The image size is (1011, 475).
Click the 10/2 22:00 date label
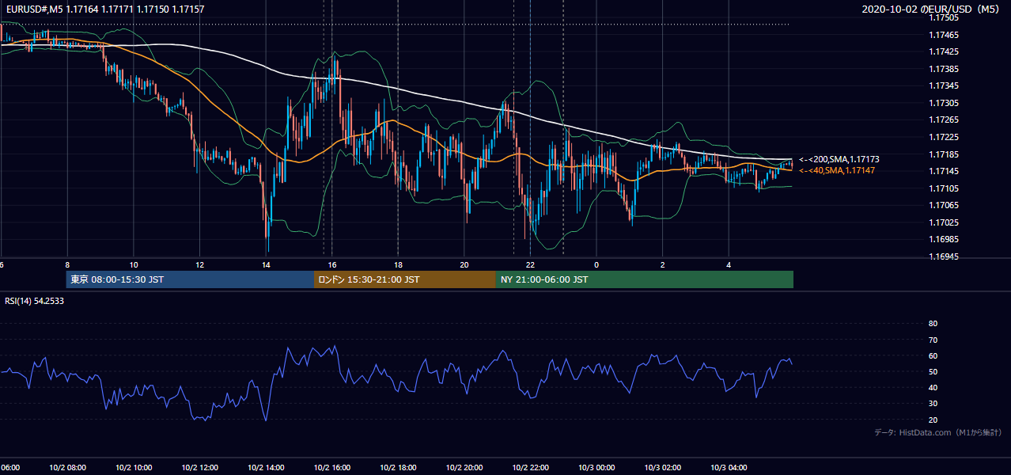click(530, 467)
